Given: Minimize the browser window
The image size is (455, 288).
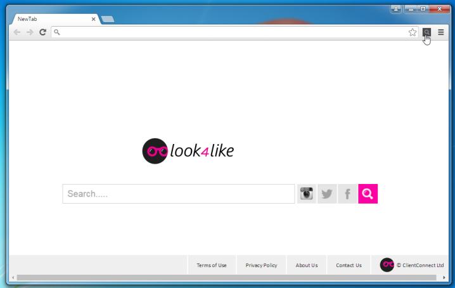Looking at the screenshot, I should coord(411,9).
